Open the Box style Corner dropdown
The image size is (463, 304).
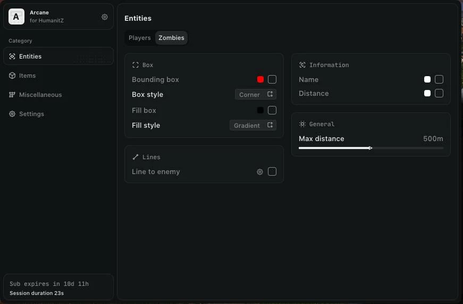(x=255, y=95)
